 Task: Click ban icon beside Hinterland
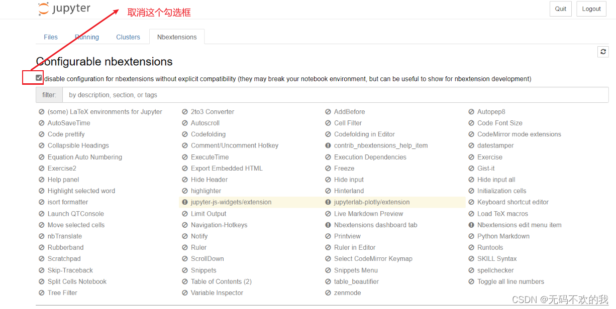[x=328, y=191]
